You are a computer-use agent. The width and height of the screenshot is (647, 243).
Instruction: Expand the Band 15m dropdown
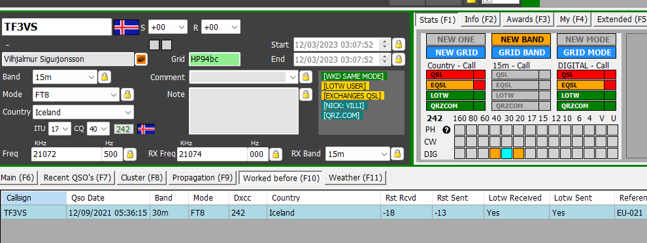coord(91,77)
